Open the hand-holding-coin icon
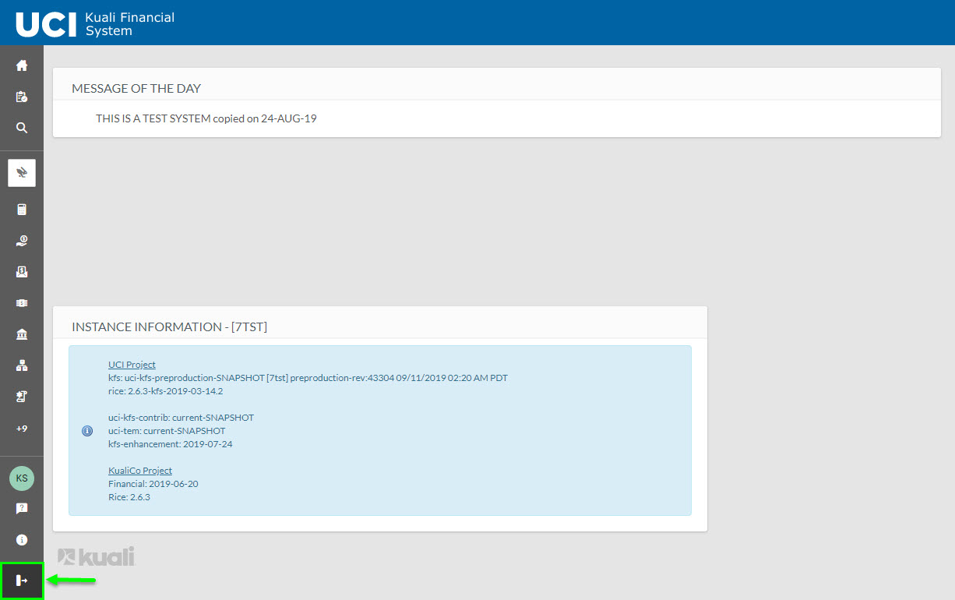Screen dimensions: 955x600 pyautogui.click(x=22, y=241)
